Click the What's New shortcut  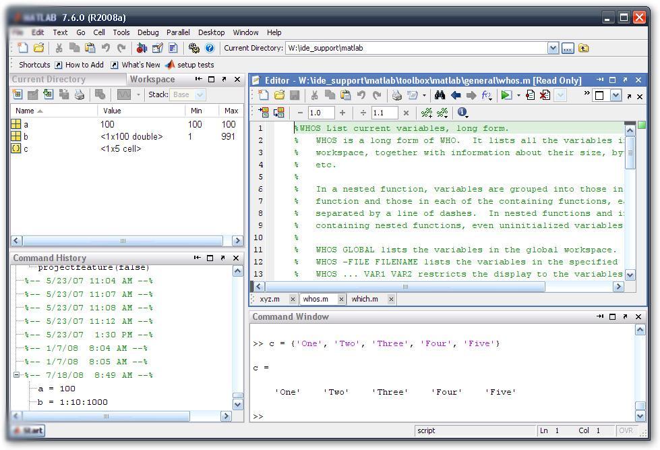point(136,65)
